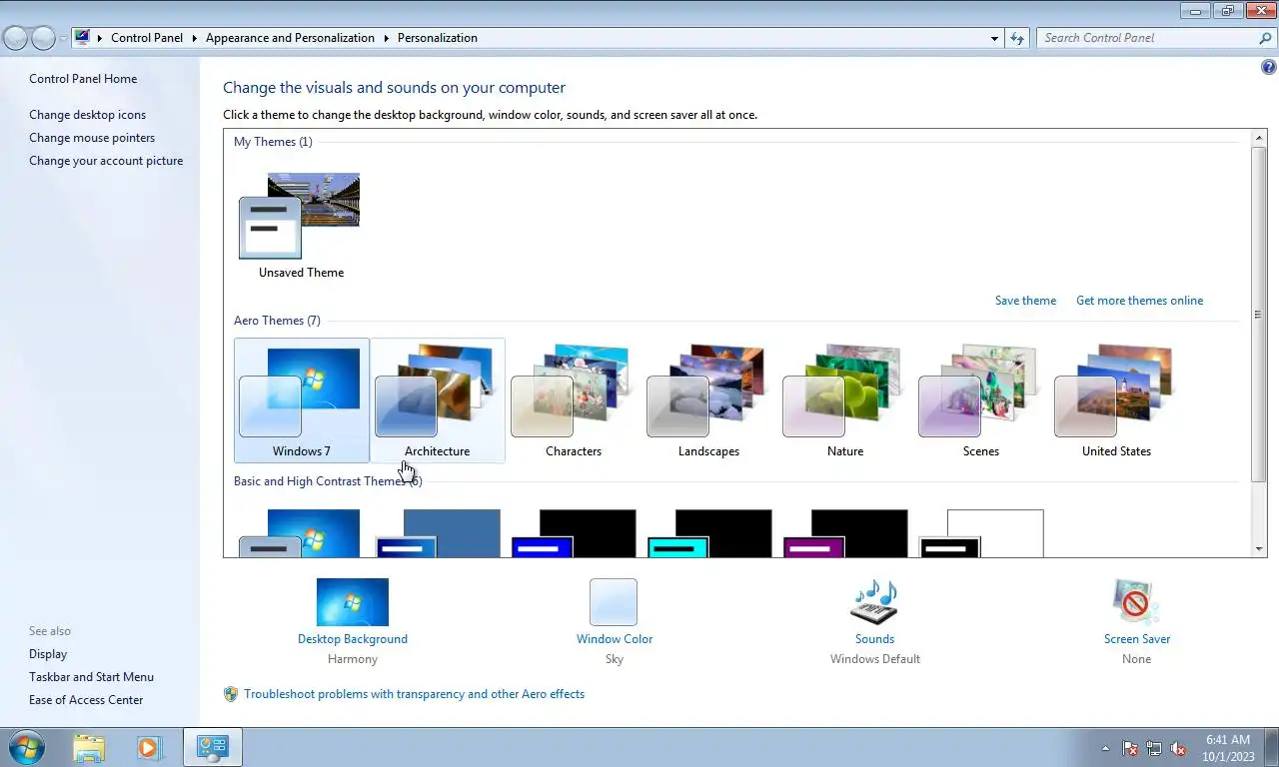1279x767 pixels.
Task: Click the themes list scroll up arrow
Action: (x=1259, y=137)
